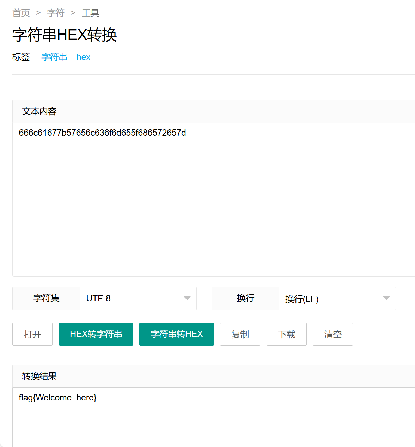
Task: Open the 字符串 tag link
Action: tap(54, 57)
